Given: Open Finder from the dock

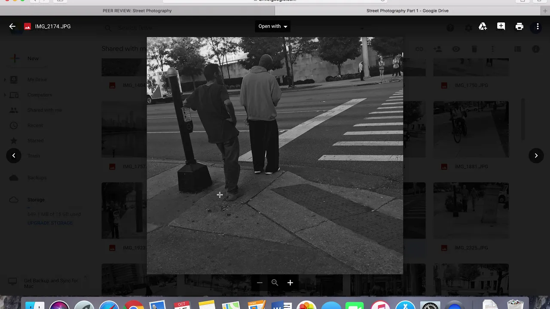Looking at the screenshot, I should pos(35,305).
